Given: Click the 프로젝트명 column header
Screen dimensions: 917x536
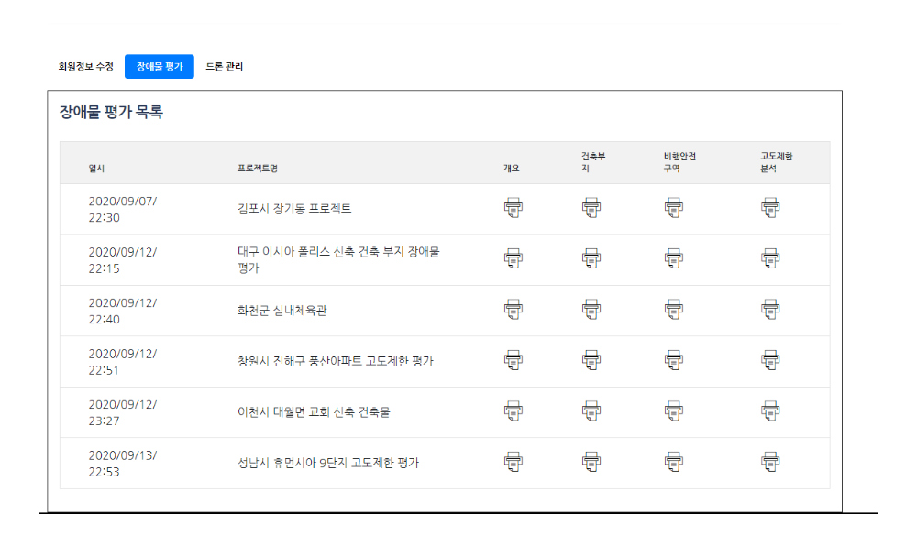Looking at the screenshot, I should coord(258,169).
